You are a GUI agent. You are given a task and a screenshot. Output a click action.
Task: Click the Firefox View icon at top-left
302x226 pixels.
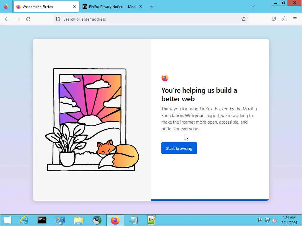6,7
